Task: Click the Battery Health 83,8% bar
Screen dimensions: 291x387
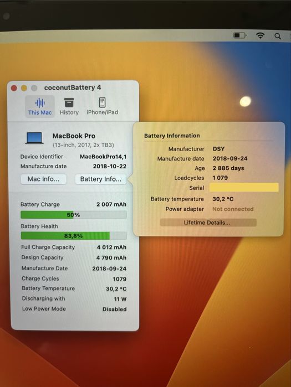Action: pyautogui.click(x=74, y=236)
